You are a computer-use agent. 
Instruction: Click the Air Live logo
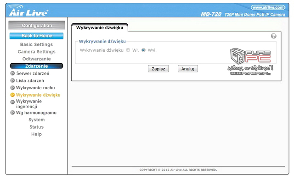(28, 11)
